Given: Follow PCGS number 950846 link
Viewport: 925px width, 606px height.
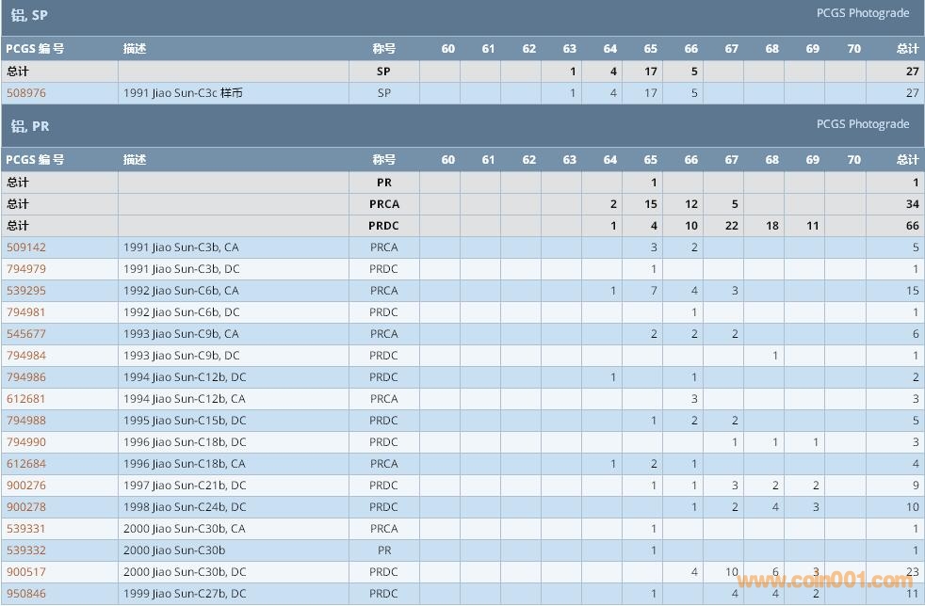Looking at the screenshot, I should pos(26,594).
